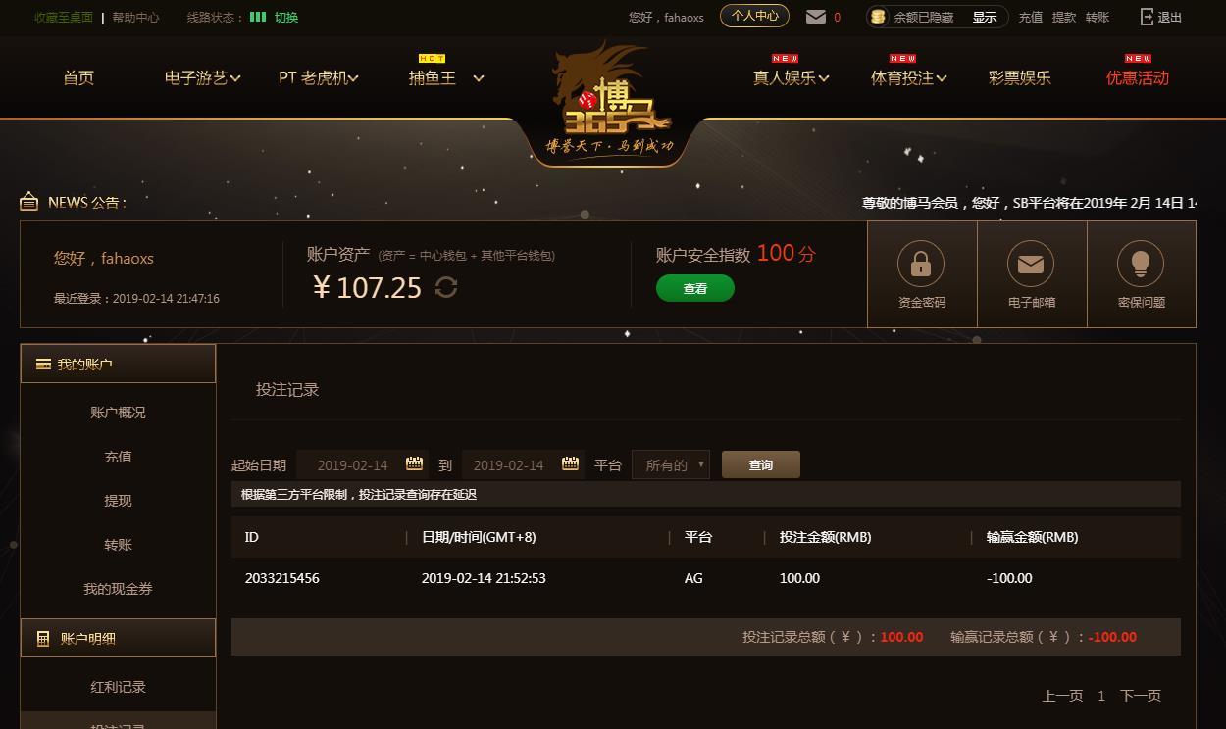Open calendar picker for the end date
1226x729 pixels.
coord(570,463)
